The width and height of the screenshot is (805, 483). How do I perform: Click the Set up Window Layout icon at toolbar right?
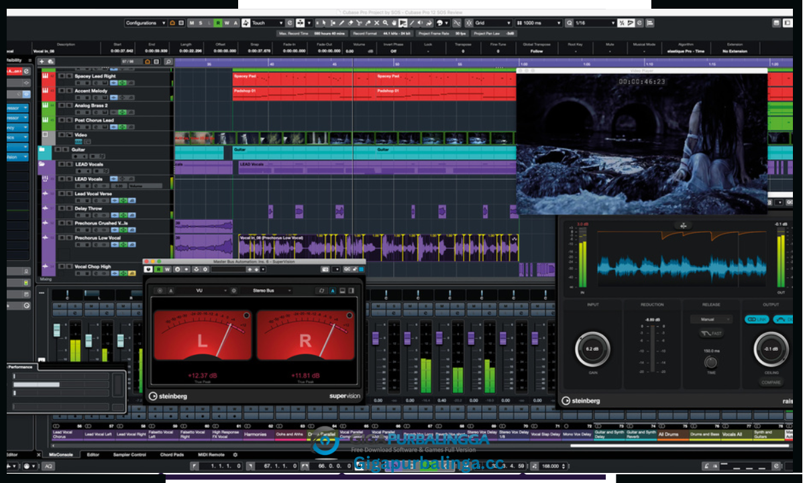(777, 23)
